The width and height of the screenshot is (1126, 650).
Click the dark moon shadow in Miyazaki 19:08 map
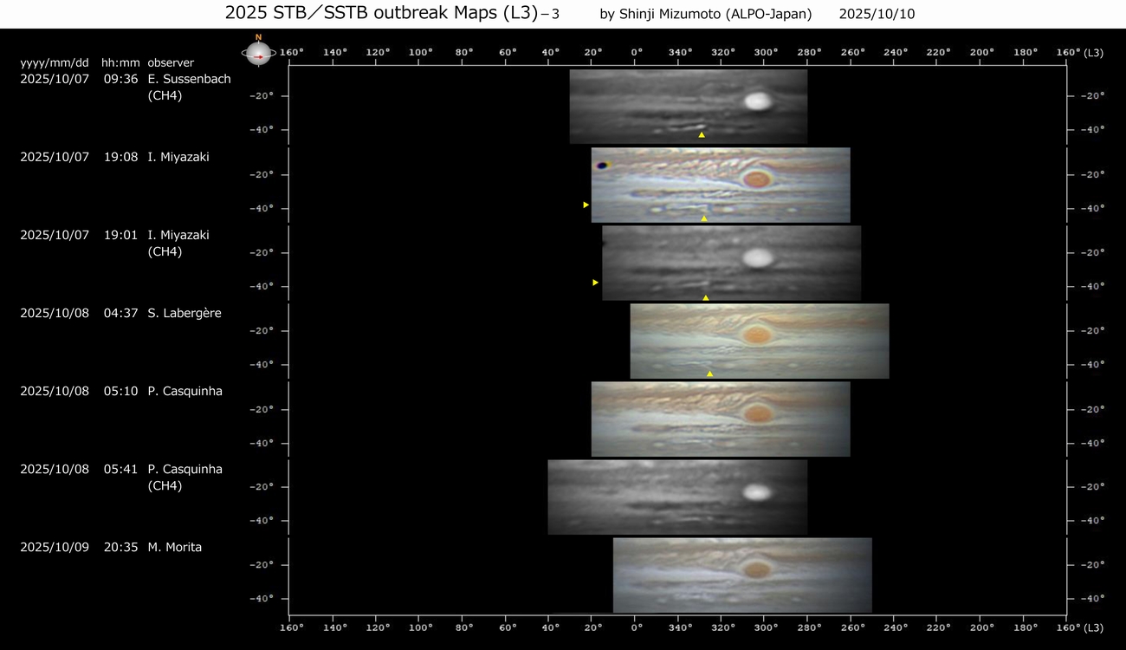pyautogui.click(x=599, y=164)
